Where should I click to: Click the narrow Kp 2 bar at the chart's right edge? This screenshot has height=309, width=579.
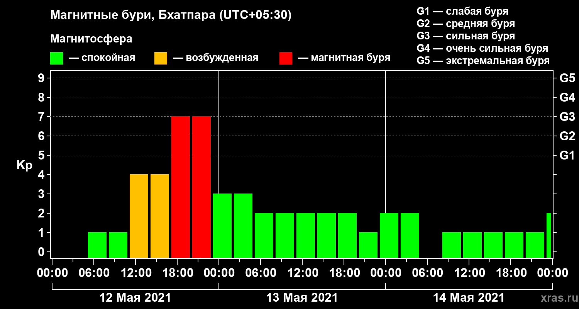coord(549,235)
